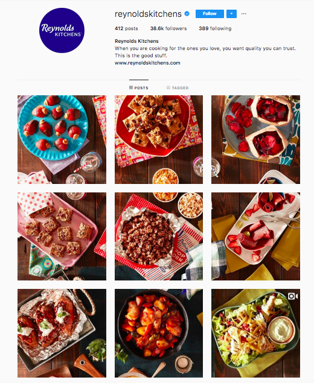This screenshot has height=383, width=314.
Task: Click the video camera icon on salad post
Action: [x=293, y=296]
